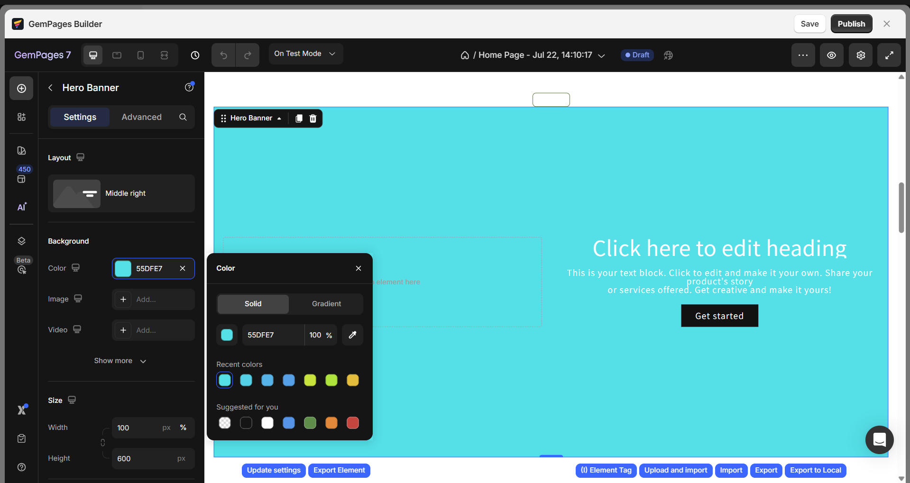Edit Width value field
The width and height of the screenshot is (910, 483).
click(x=153, y=428)
